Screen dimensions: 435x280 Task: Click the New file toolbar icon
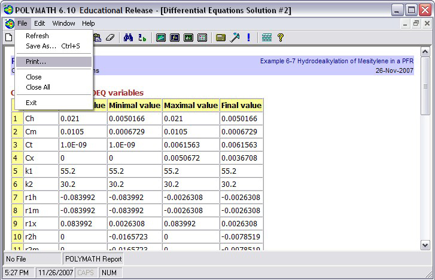[x=8, y=37]
